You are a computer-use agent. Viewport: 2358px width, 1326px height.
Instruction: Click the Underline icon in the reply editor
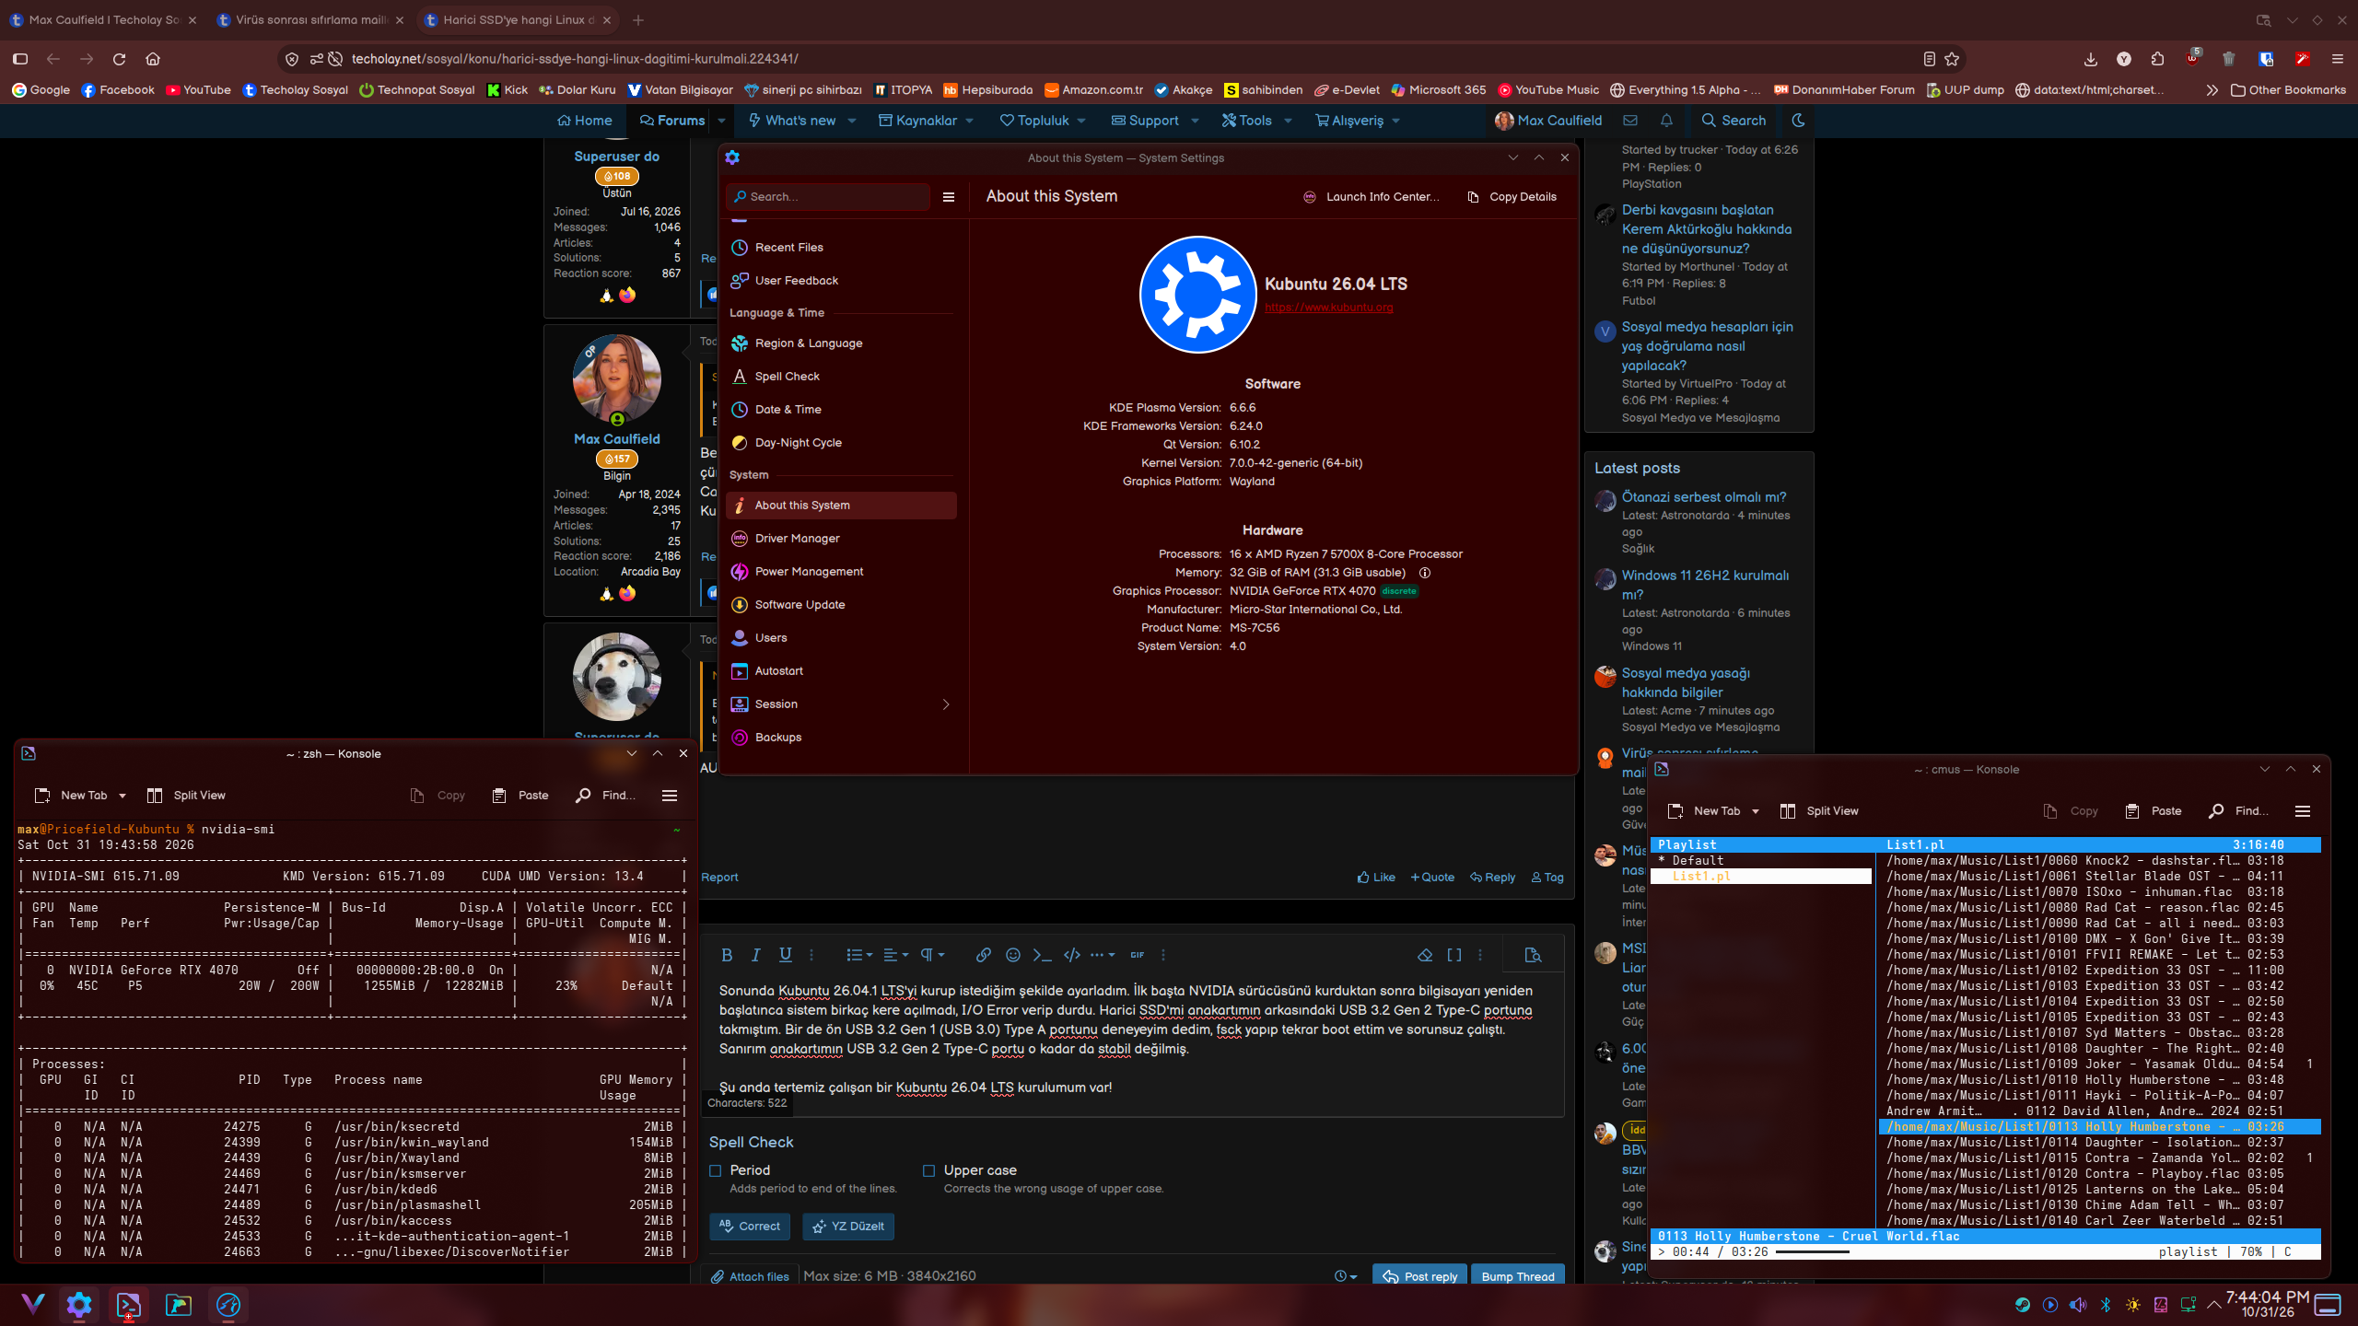tap(785, 955)
